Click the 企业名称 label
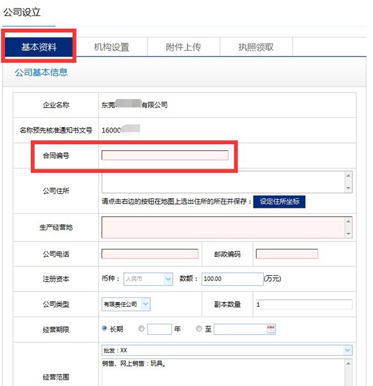Viewport: 373px width, 386px height. coord(56,105)
